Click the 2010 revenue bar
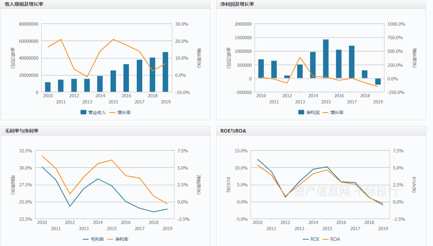433x246 pixels. click(48, 87)
